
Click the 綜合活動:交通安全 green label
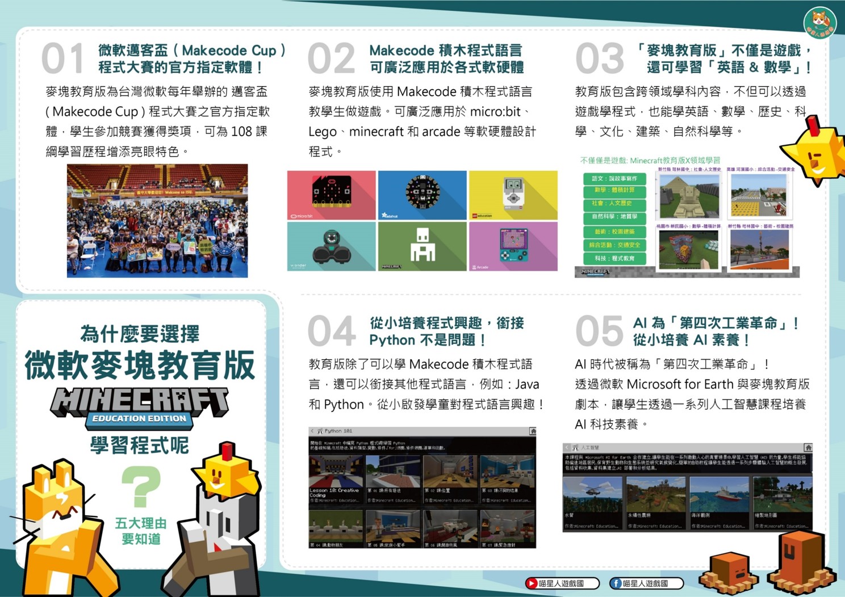pyautogui.click(x=614, y=245)
